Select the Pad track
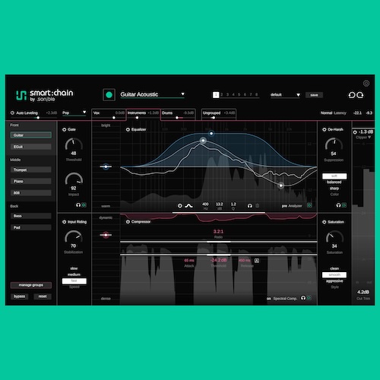Image resolution: width=380 pixels, height=380 pixels. click(x=31, y=227)
